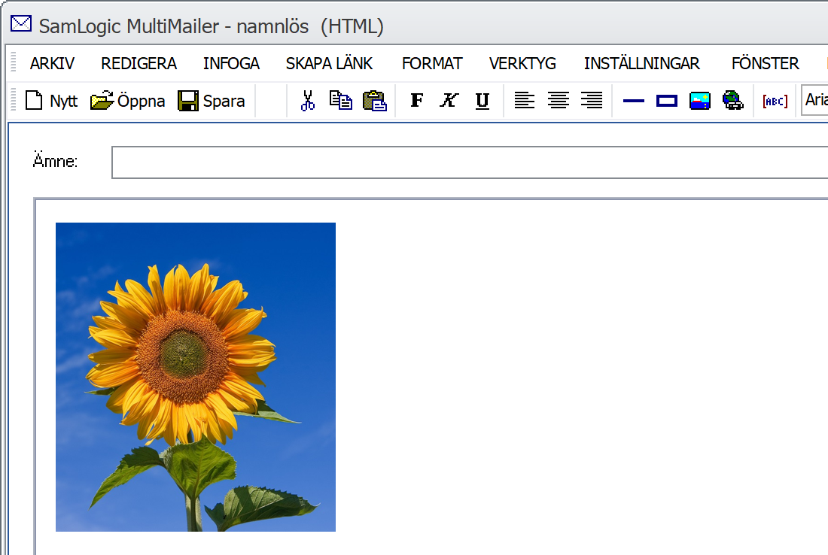This screenshot has height=555, width=828.
Task: Click the insert web link globe icon
Action: coord(733,100)
